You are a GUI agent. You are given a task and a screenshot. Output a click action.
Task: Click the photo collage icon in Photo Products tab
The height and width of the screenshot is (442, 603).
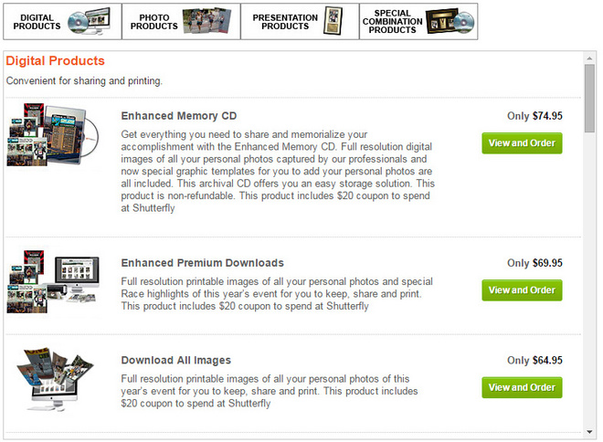[206, 21]
